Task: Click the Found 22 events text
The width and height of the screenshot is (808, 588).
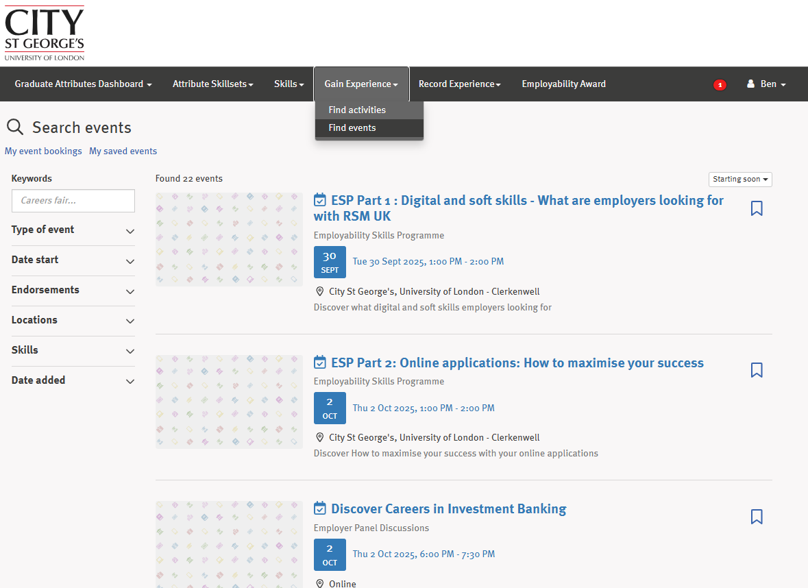Action: tap(188, 178)
